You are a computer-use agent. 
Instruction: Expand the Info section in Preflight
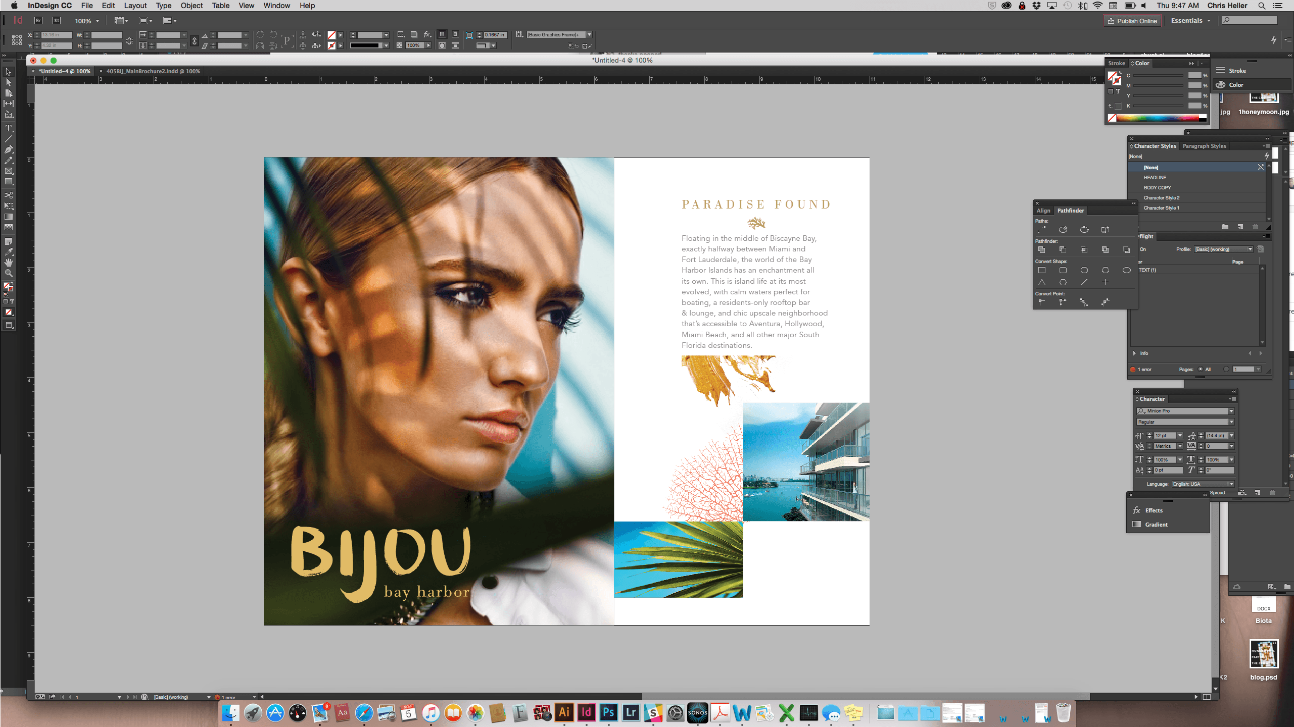[x=1134, y=353]
